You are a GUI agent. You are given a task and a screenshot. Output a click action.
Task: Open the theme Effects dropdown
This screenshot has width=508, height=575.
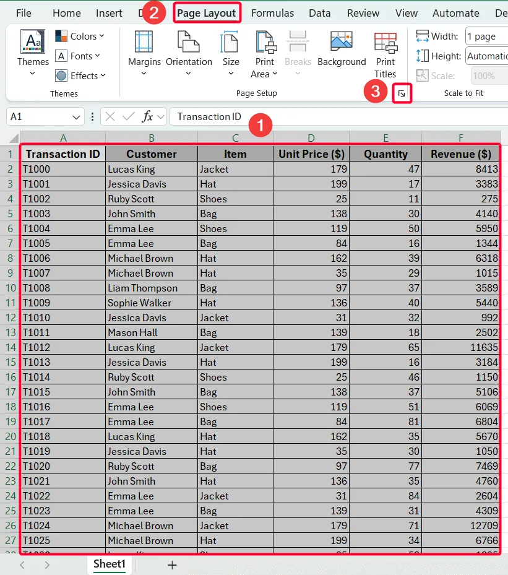pyautogui.click(x=80, y=76)
